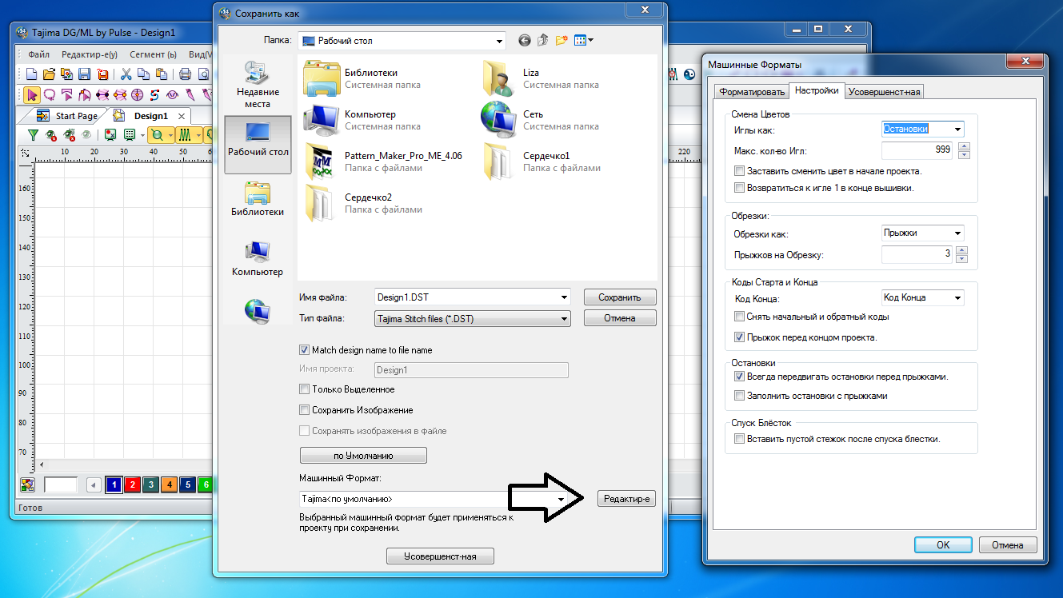Select the purple arrow Select tool
This screenshot has width=1063, height=598.
pos(32,95)
